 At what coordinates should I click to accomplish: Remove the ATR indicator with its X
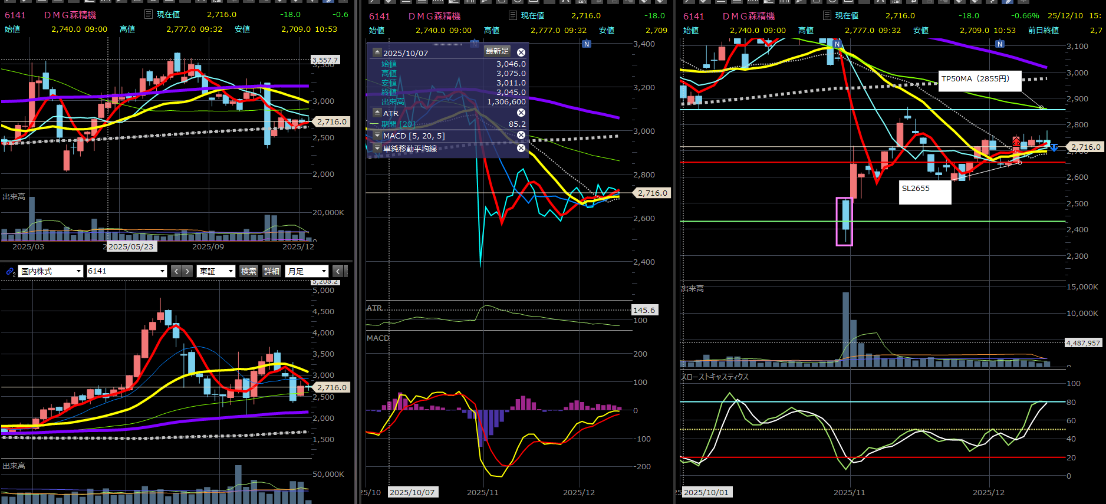click(521, 113)
